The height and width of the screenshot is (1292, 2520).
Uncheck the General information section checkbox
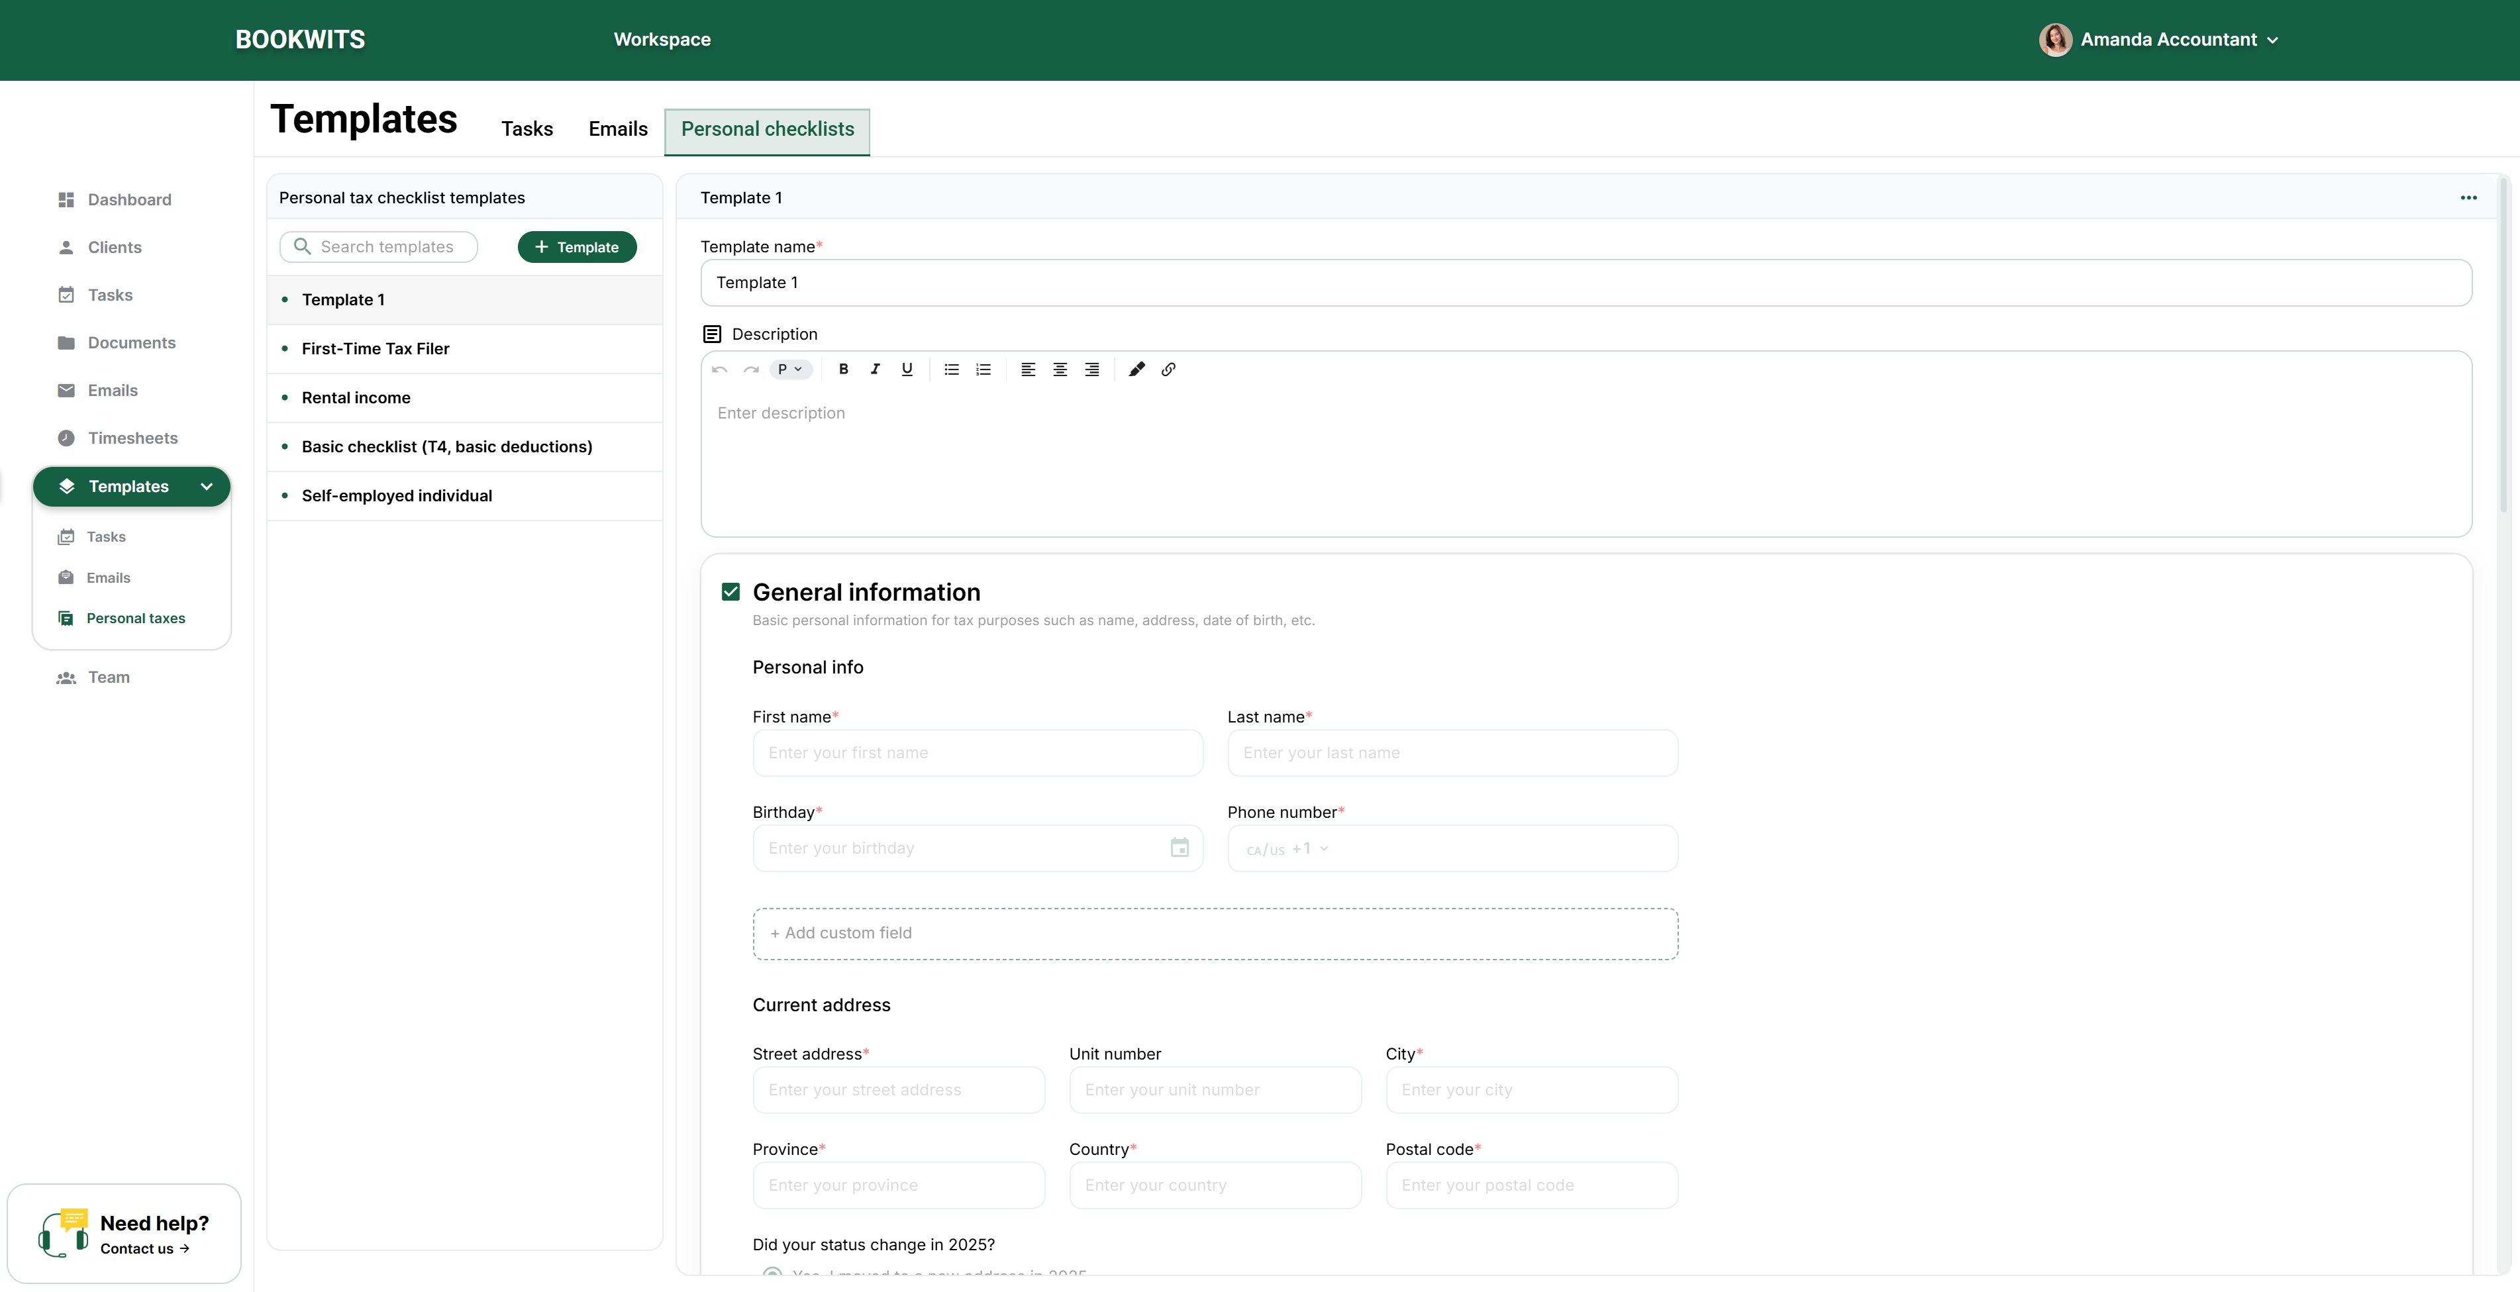[731, 592]
